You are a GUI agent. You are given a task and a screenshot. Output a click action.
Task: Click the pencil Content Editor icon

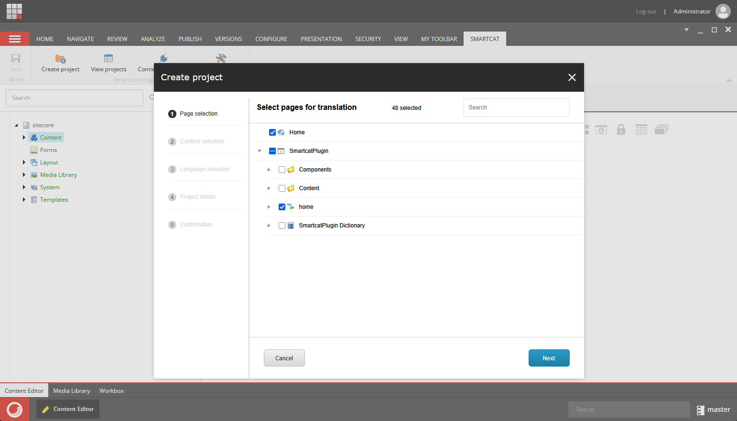tap(46, 410)
